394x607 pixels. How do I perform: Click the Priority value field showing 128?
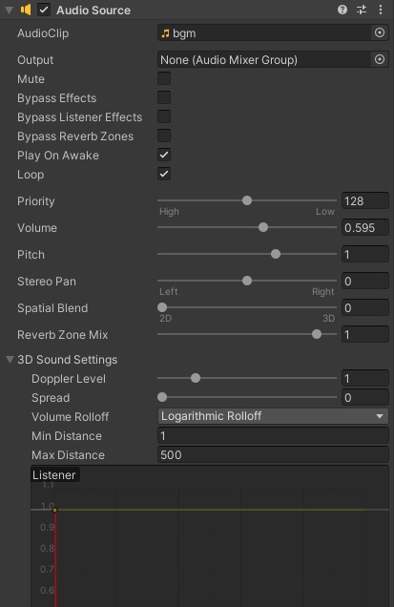click(x=365, y=201)
